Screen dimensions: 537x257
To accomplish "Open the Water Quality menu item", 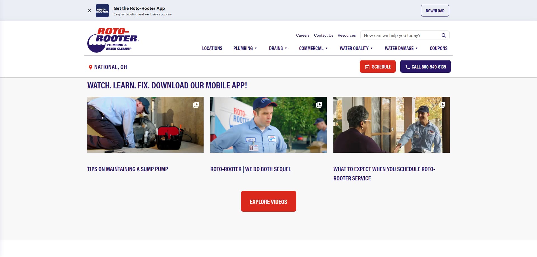I will pos(354,48).
